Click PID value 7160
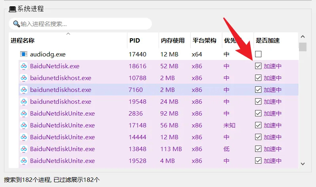The image size is (316, 187). [x=136, y=90]
